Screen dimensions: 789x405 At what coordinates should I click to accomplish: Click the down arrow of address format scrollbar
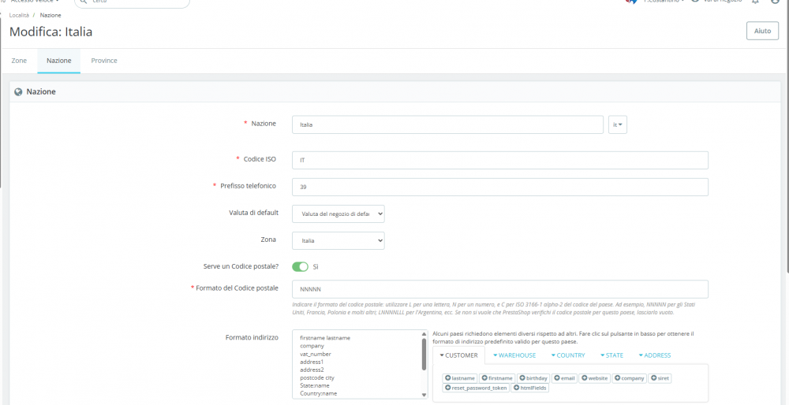(x=424, y=396)
